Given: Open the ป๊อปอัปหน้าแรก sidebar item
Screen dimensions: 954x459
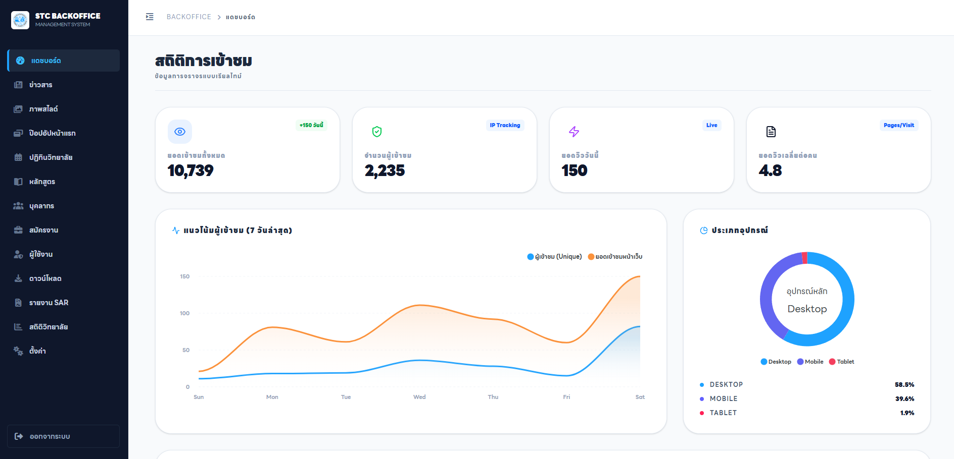Looking at the screenshot, I should click(64, 133).
